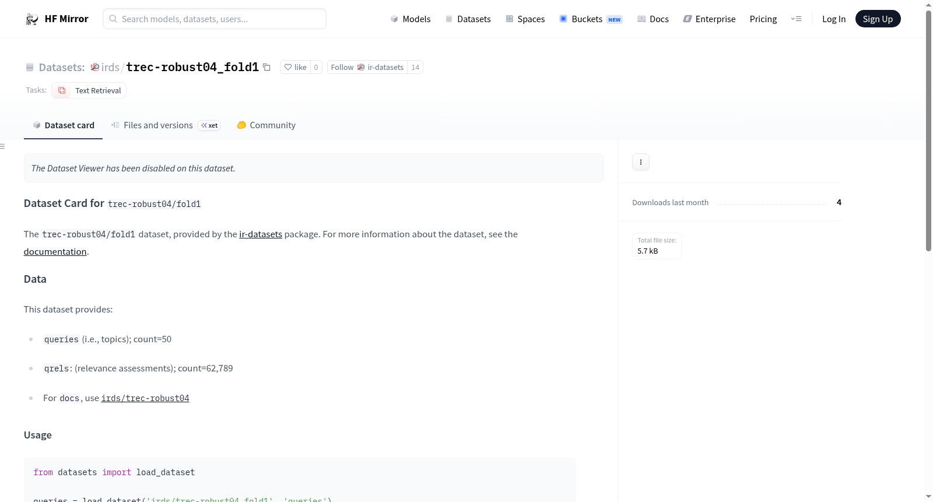The width and height of the screenshot is (933, 502).
Task: Click the Usage section heading
Action: pyautogui.click(x=38, y=435)
